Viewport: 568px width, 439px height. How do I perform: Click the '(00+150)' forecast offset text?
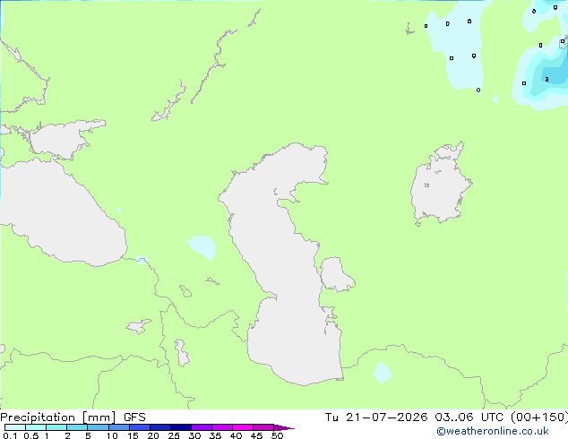[x=539, y=417]
